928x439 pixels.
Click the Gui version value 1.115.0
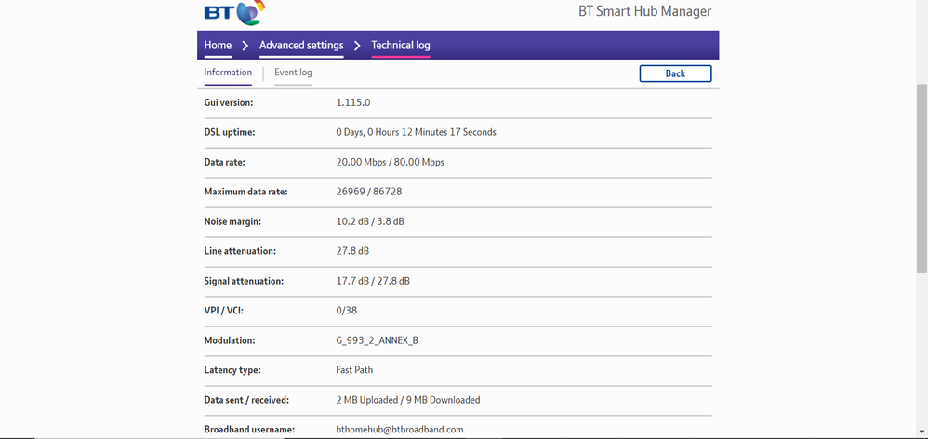click(x=352, y=102)
